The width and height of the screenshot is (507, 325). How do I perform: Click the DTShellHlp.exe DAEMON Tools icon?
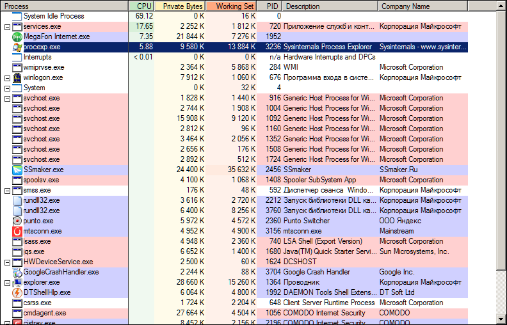tap(17, 292)
